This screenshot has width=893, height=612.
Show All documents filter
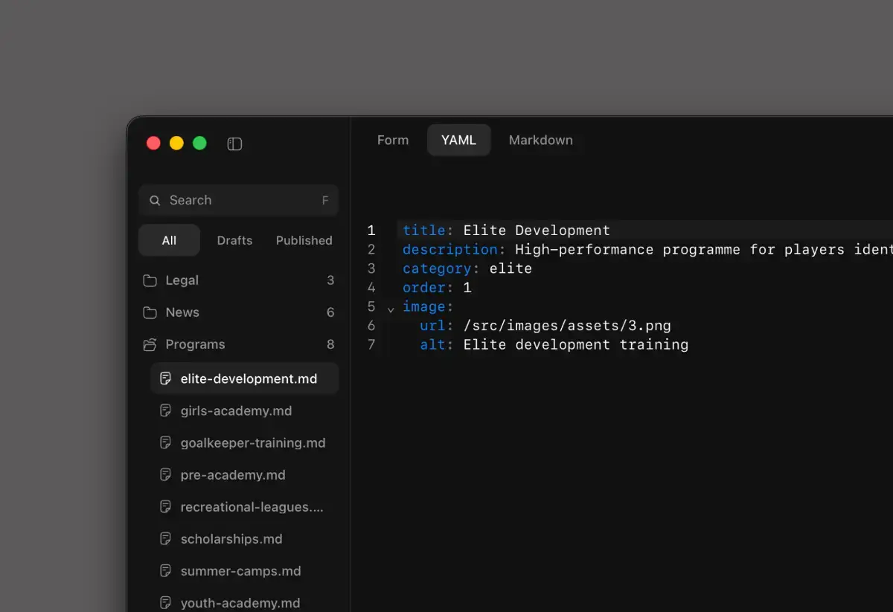pyautogui.click(x=169, y=240)
